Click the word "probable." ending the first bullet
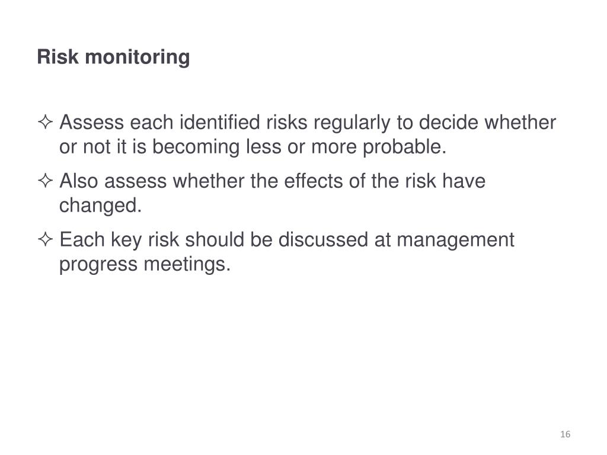Viewport: 607px width, 455px height. pos(404,147)
